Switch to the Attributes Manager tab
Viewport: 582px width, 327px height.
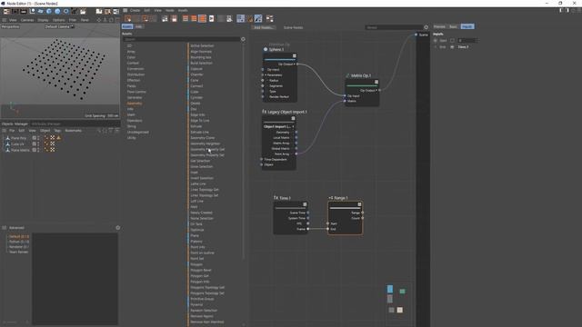point(45,124)
